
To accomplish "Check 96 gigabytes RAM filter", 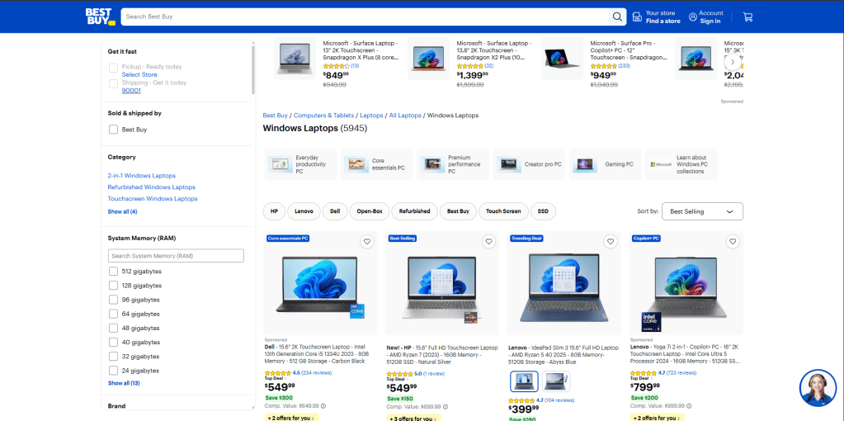I will click(x=113, y=300).
